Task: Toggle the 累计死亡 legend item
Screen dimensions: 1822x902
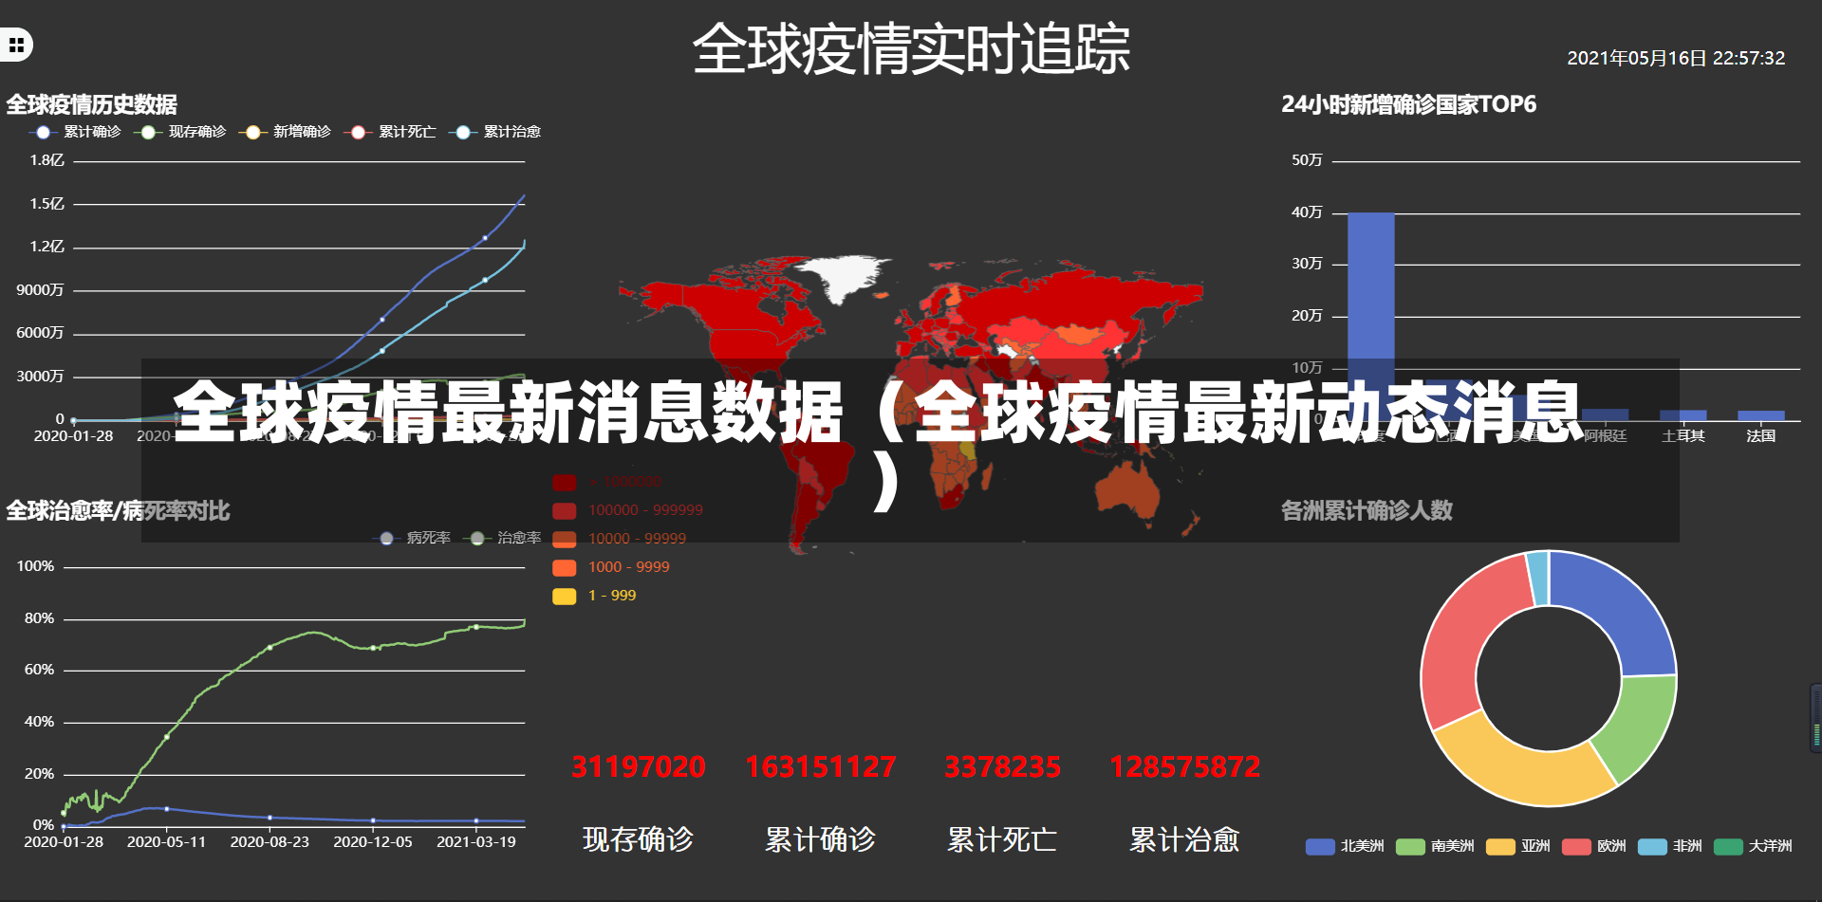Action: [x=391, y=132]
